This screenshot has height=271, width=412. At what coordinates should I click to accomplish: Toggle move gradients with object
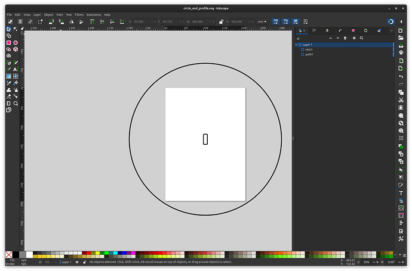tap(296, 22)
